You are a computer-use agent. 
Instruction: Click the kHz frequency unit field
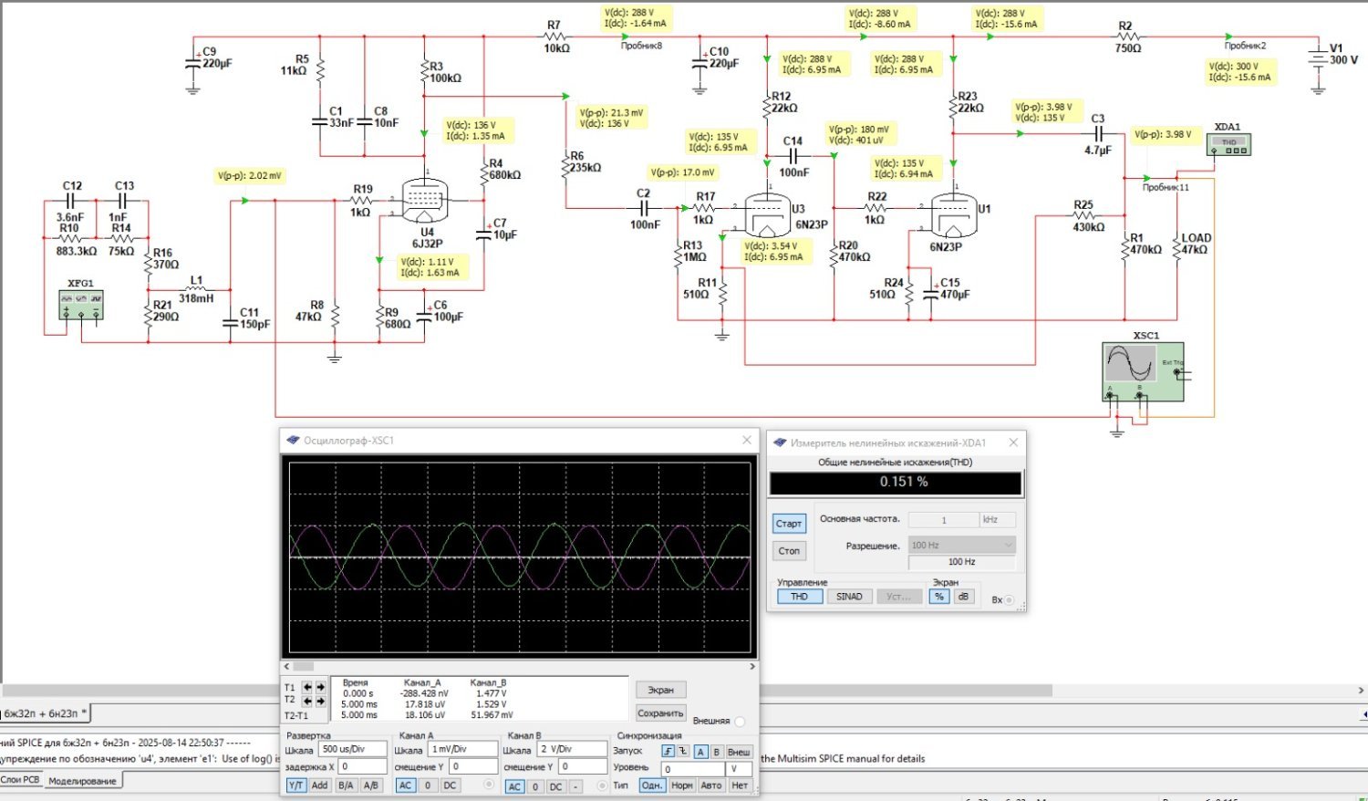(997, 520)
